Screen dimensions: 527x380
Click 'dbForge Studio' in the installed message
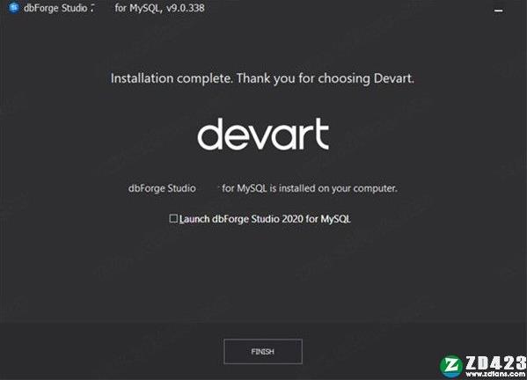[162, 188]
